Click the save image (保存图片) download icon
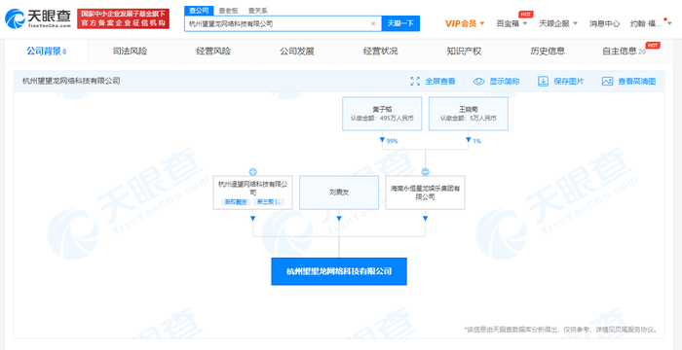 (x=543, y=82)
